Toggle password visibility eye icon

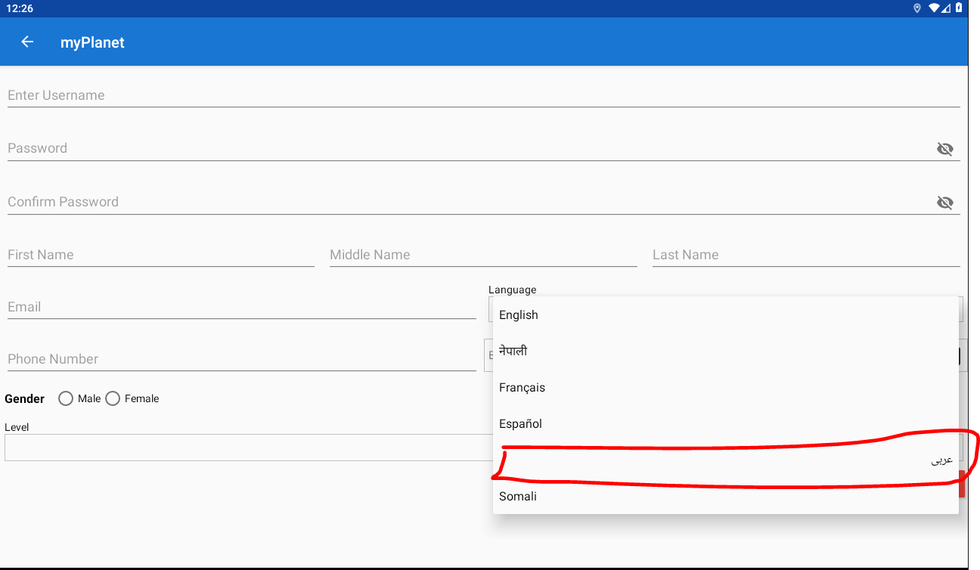click(945, 148)
